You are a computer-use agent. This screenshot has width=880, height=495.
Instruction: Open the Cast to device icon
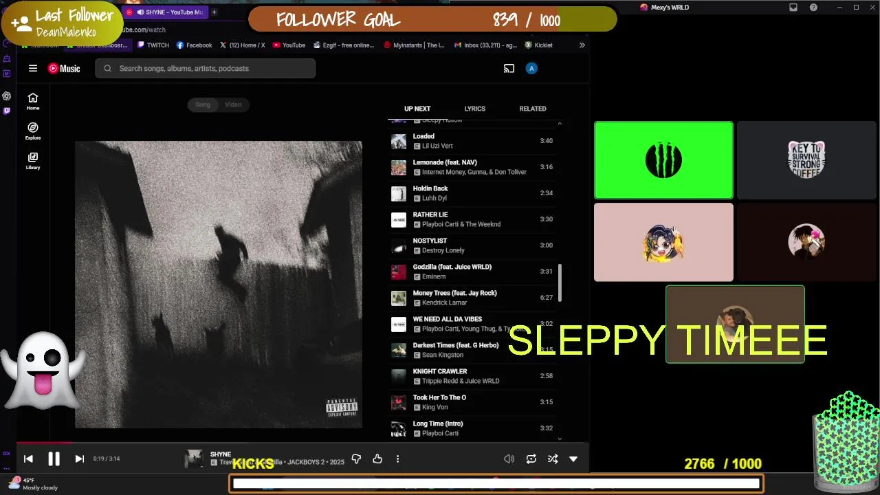[x=509, y=68]
